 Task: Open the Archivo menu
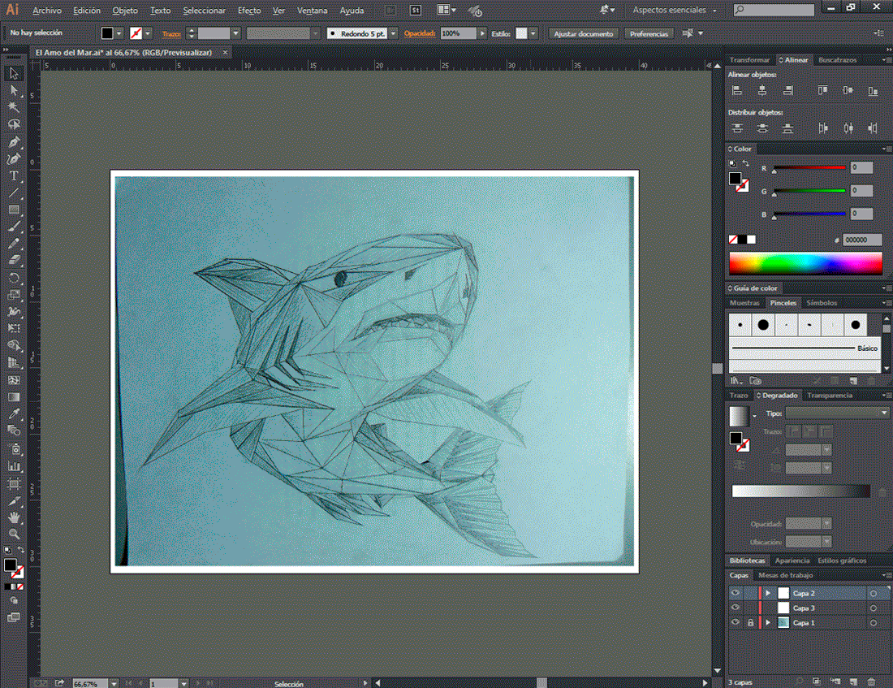click(47, 11)
